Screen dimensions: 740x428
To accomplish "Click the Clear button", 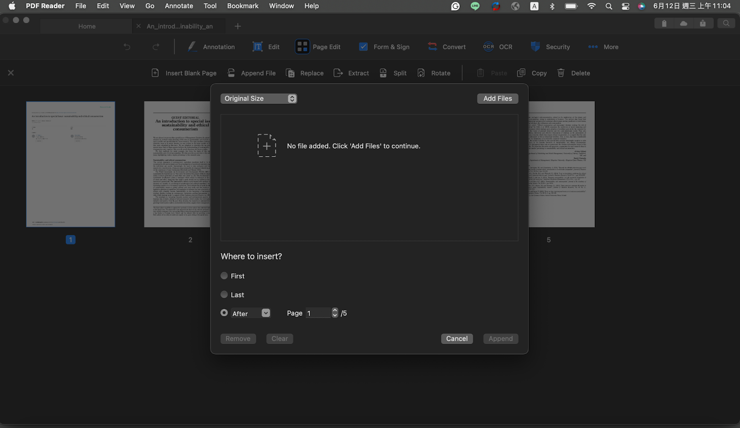I will pyautogui.click(x=279, y=338).
